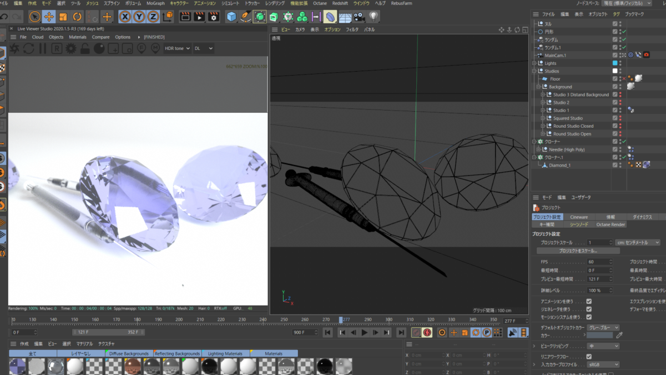Screen dimensions: 666x375
Task: Switch to the Octane Render tab
Action: click(610, 224)
